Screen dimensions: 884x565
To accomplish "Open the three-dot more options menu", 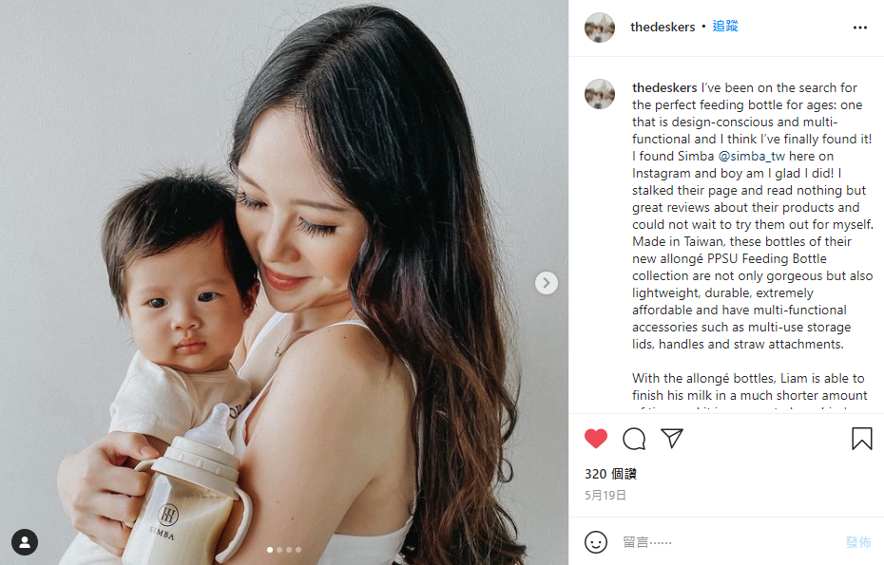I will point(859,28).
